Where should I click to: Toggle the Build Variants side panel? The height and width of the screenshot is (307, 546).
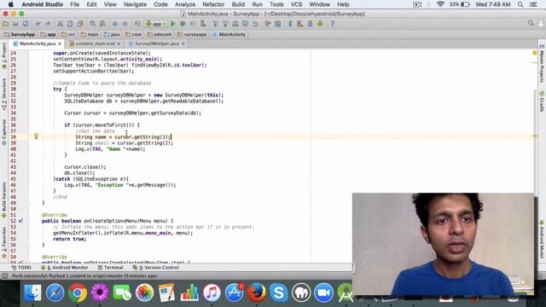4,200
